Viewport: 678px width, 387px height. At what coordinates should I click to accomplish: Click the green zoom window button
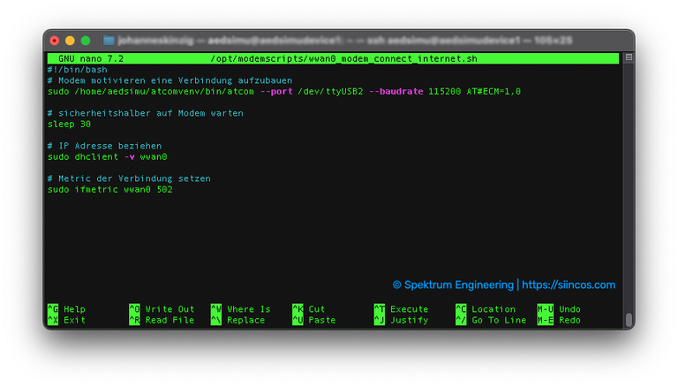[86, 41]
